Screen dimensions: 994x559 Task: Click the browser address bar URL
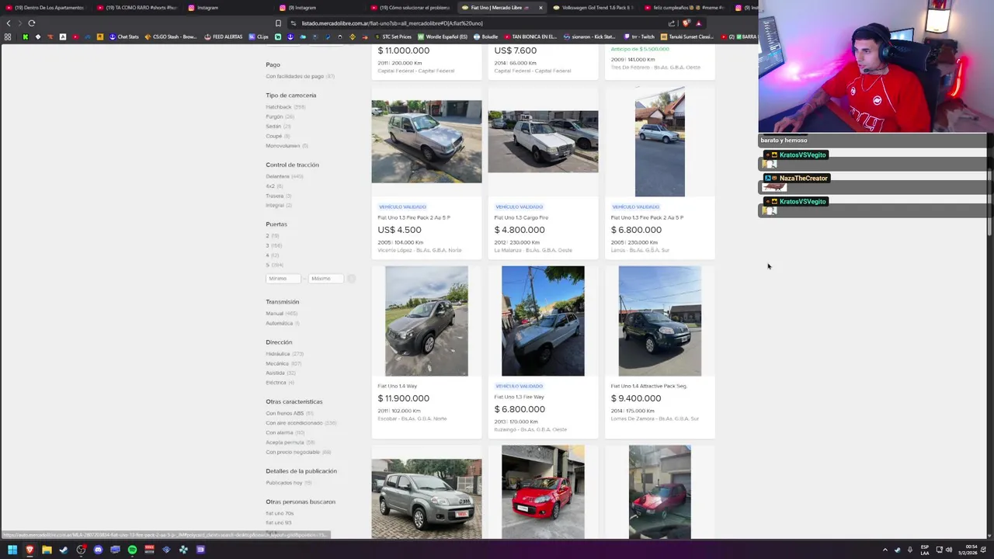pyautogui.click(x=391, y=23)
